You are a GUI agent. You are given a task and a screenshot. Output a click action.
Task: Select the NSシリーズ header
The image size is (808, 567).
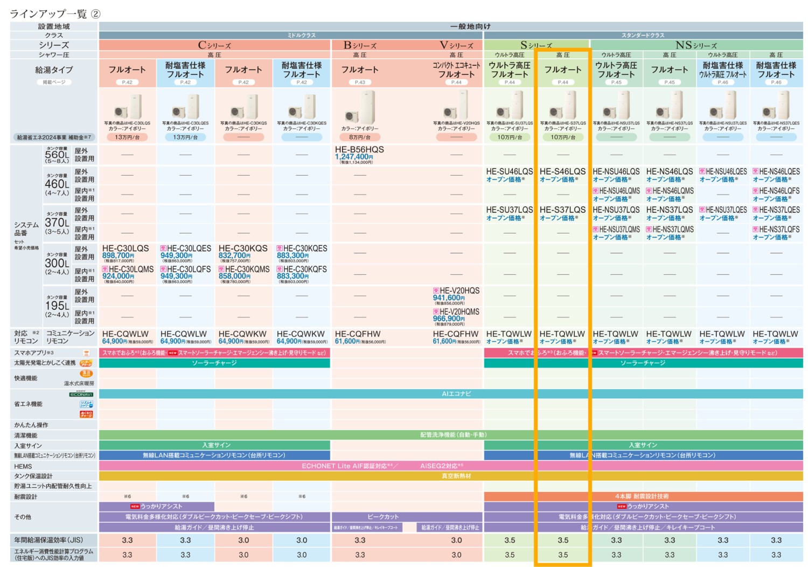click(x=696, y=45)
